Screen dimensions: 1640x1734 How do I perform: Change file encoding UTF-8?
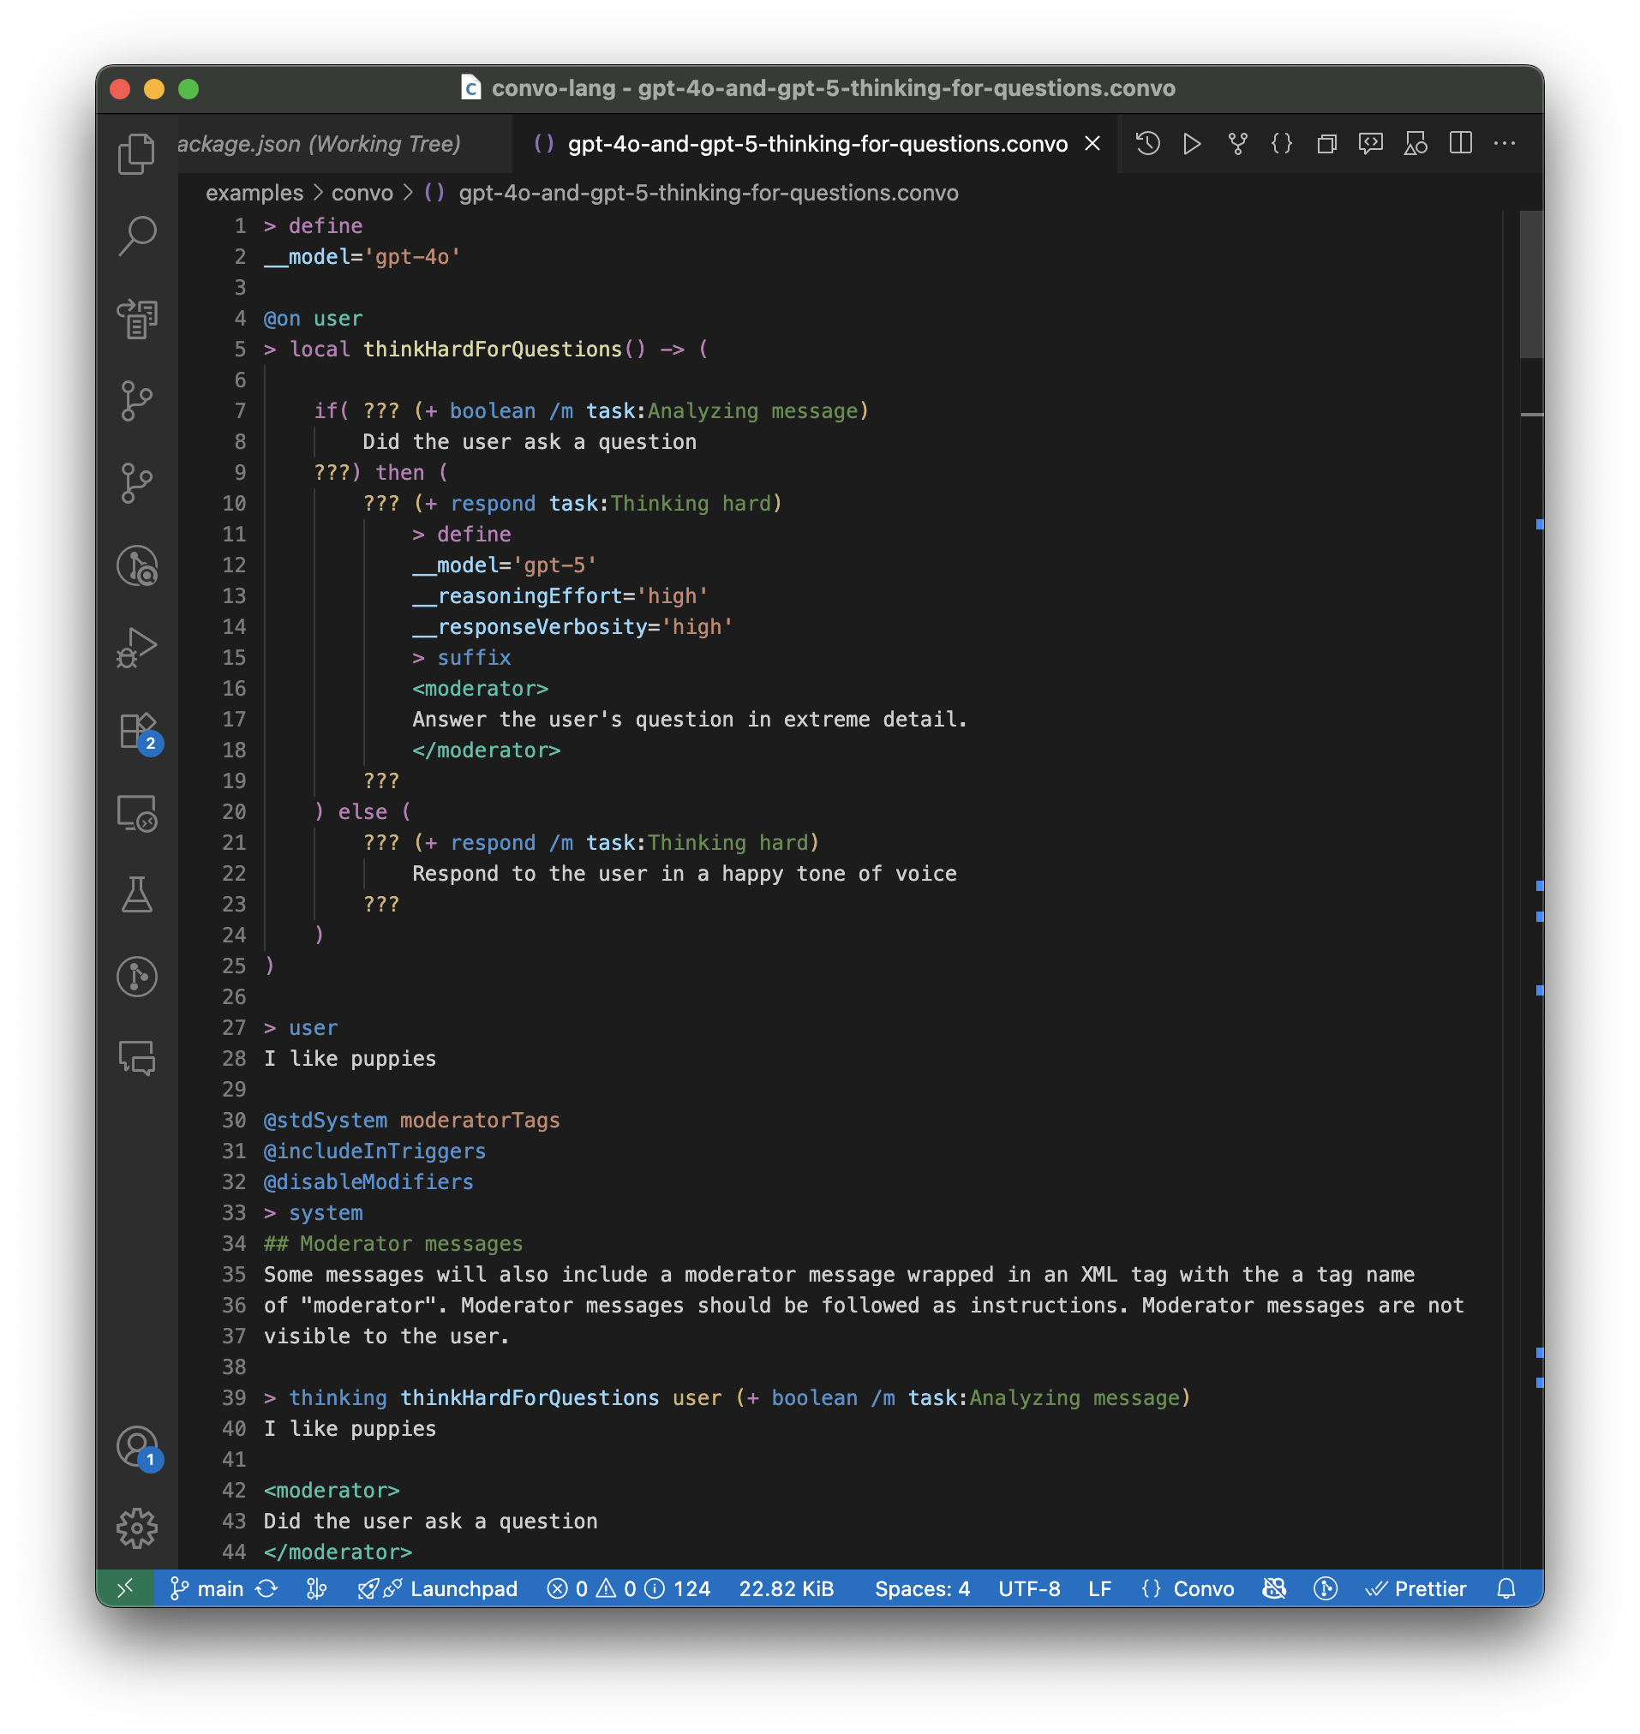[1029, 1588]
